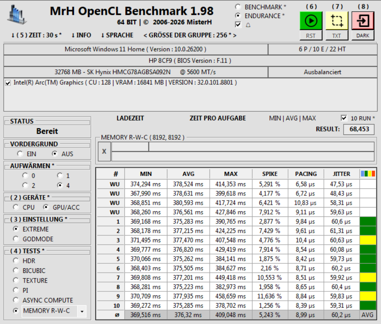This screenshot has width=381, height=324.
Task: Click the red exit icon
Action: (363, 21)
